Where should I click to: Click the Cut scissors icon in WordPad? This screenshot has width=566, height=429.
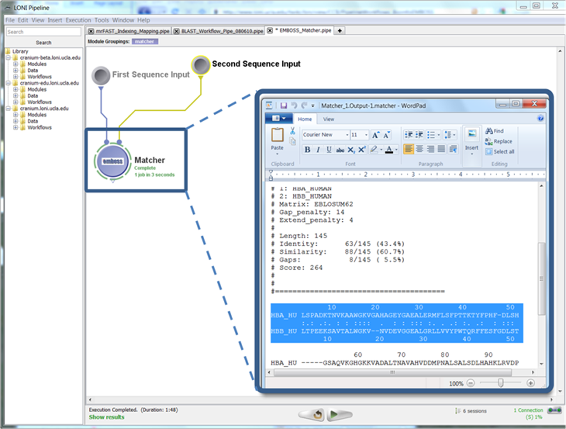[x=293, y=131]
